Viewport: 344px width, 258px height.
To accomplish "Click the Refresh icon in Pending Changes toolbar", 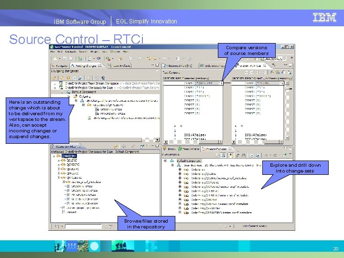I will pyautogui.click(x=54, y=78).
